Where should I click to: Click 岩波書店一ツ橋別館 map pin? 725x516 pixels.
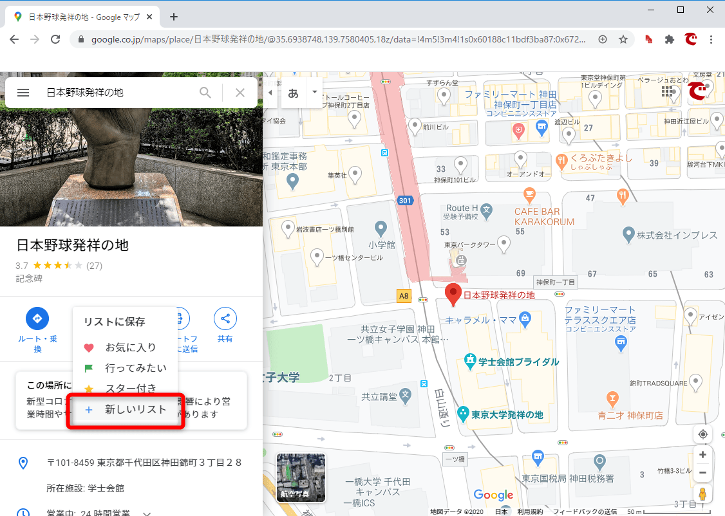pos(288,228)
